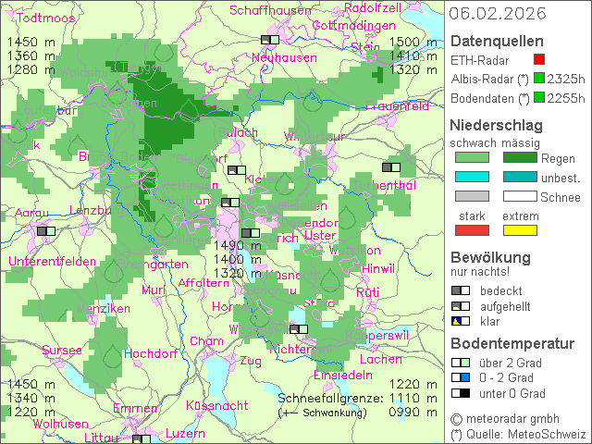
Task: Select the station icon beside Luzern
Action: [x=142, y=439]
